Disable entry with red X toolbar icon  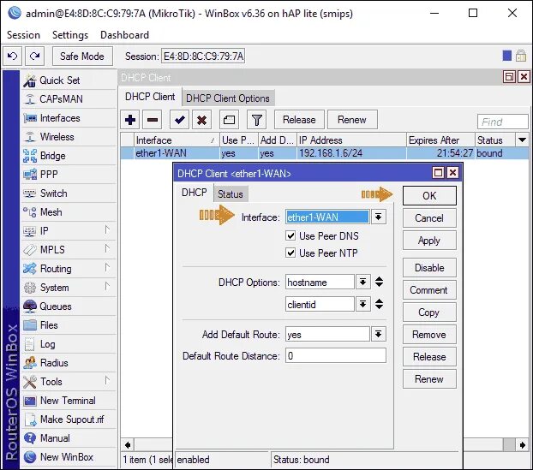pos(202,120)
